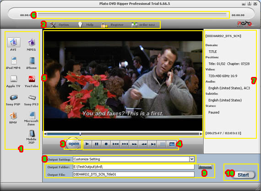Click the TITLE domain value text
Image resolution: width=261 pixels, height=191 pixels.
point(213,52)
